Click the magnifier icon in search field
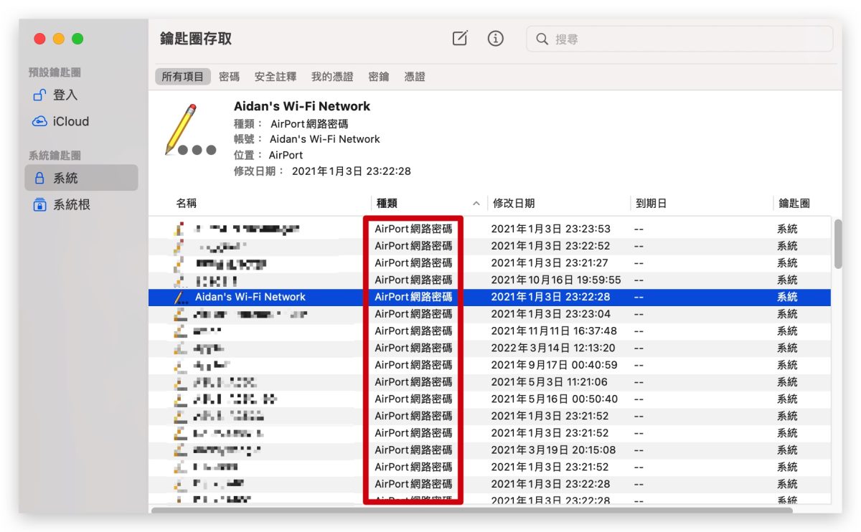861x532 pixels. tap(542, 39)
